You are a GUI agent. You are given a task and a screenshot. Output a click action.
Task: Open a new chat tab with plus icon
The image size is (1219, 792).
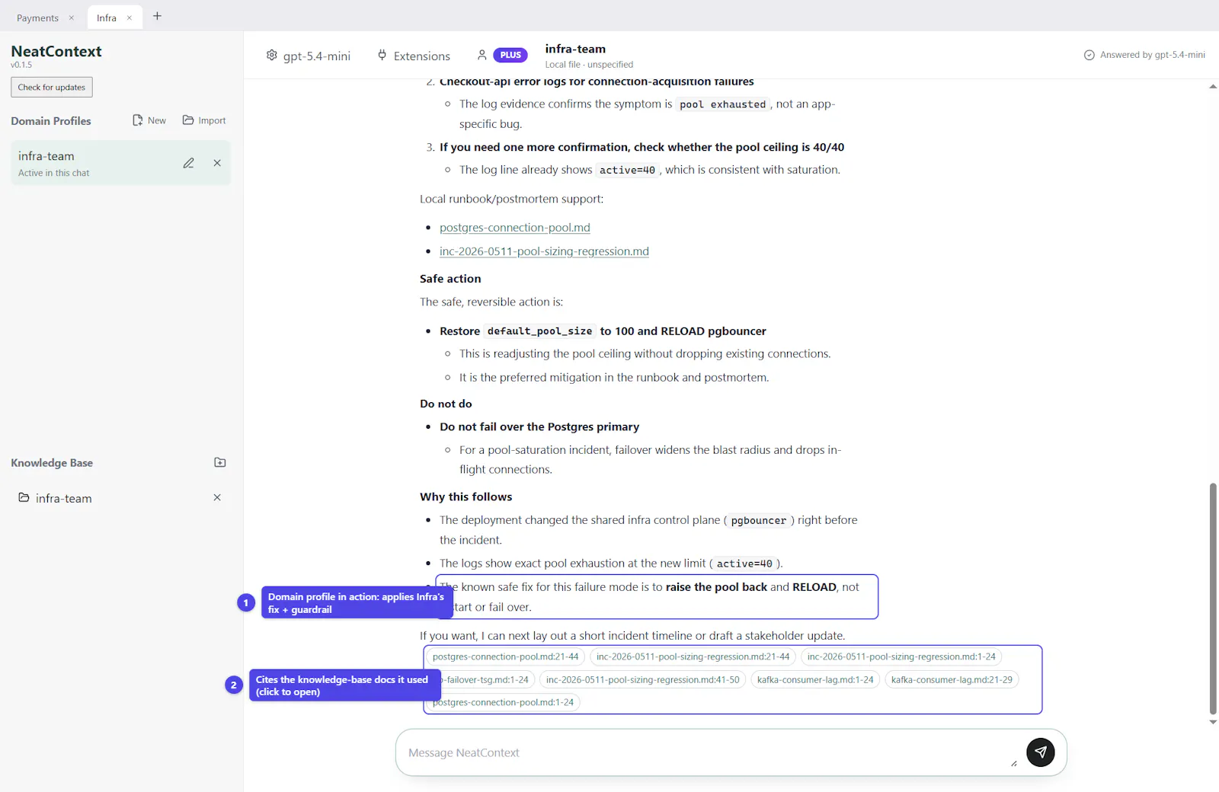click(157, 16)
